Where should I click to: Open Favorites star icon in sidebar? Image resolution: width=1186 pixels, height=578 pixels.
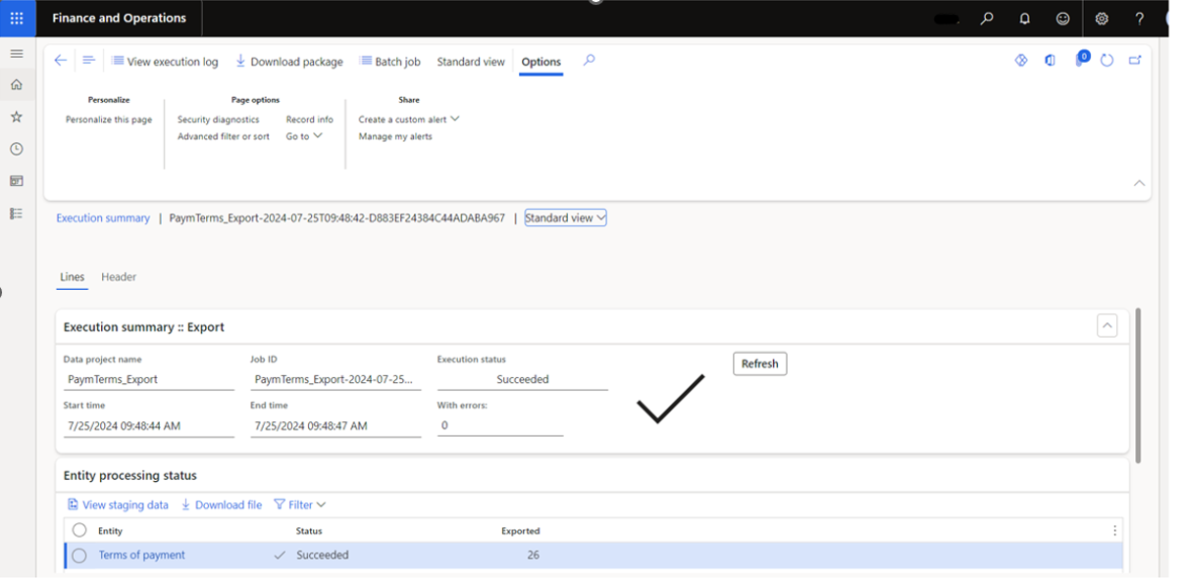[16, 117]
